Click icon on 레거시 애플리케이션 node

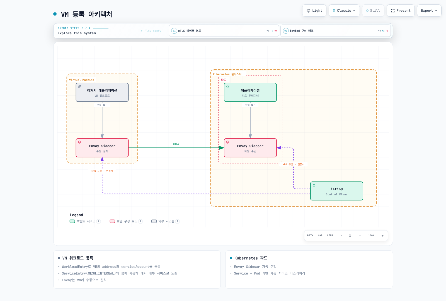click(79, 86)
